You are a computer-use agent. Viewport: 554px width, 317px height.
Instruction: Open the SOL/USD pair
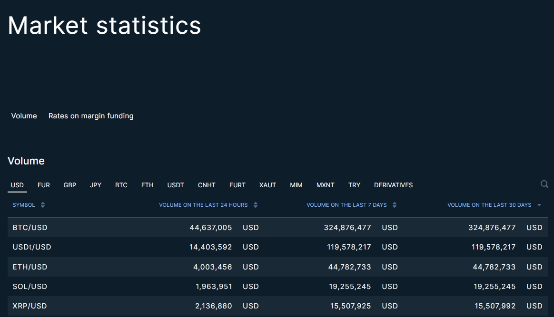click(30, 287)
